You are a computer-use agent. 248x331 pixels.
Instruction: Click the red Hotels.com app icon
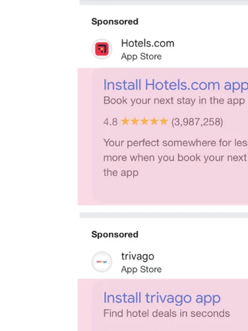tap(101, 49)
